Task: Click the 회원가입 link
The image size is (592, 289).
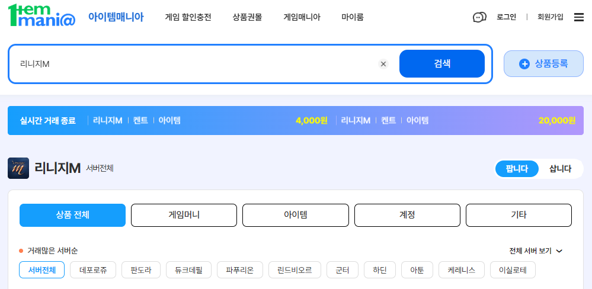Action: tap(551, 17)
